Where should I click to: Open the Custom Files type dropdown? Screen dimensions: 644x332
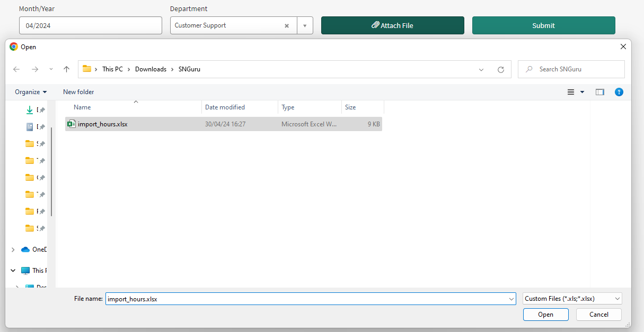572,299
